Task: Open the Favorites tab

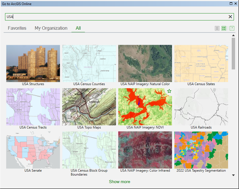Action: (x=17, y=28)
